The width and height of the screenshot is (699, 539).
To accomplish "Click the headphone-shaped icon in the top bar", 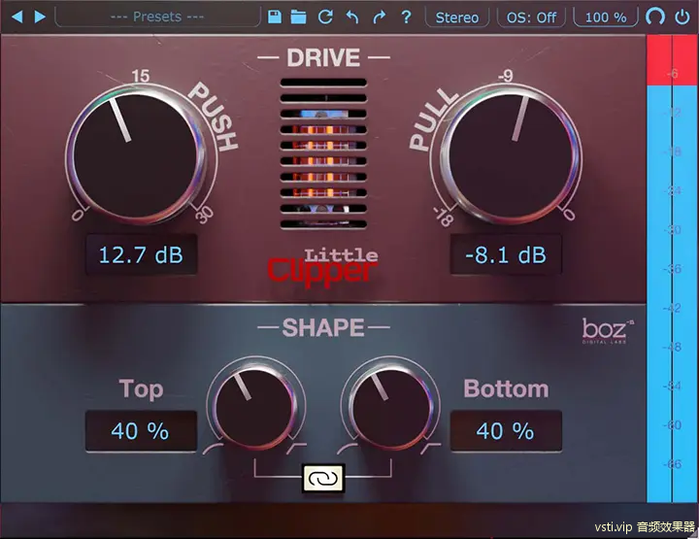I will [x=655, y=17].
